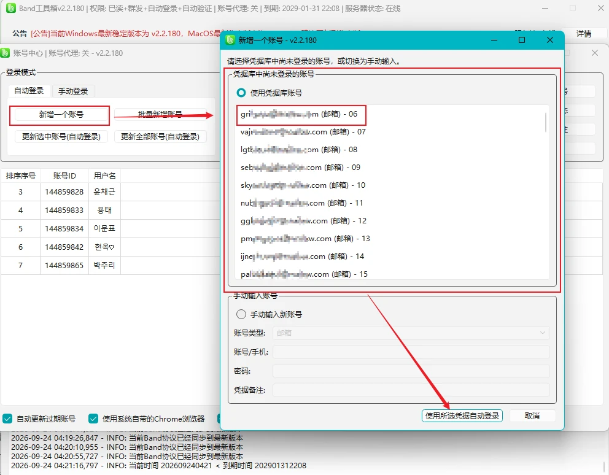
Task: Select the credential account ending in 12
Action: click(x=392, y=221)
